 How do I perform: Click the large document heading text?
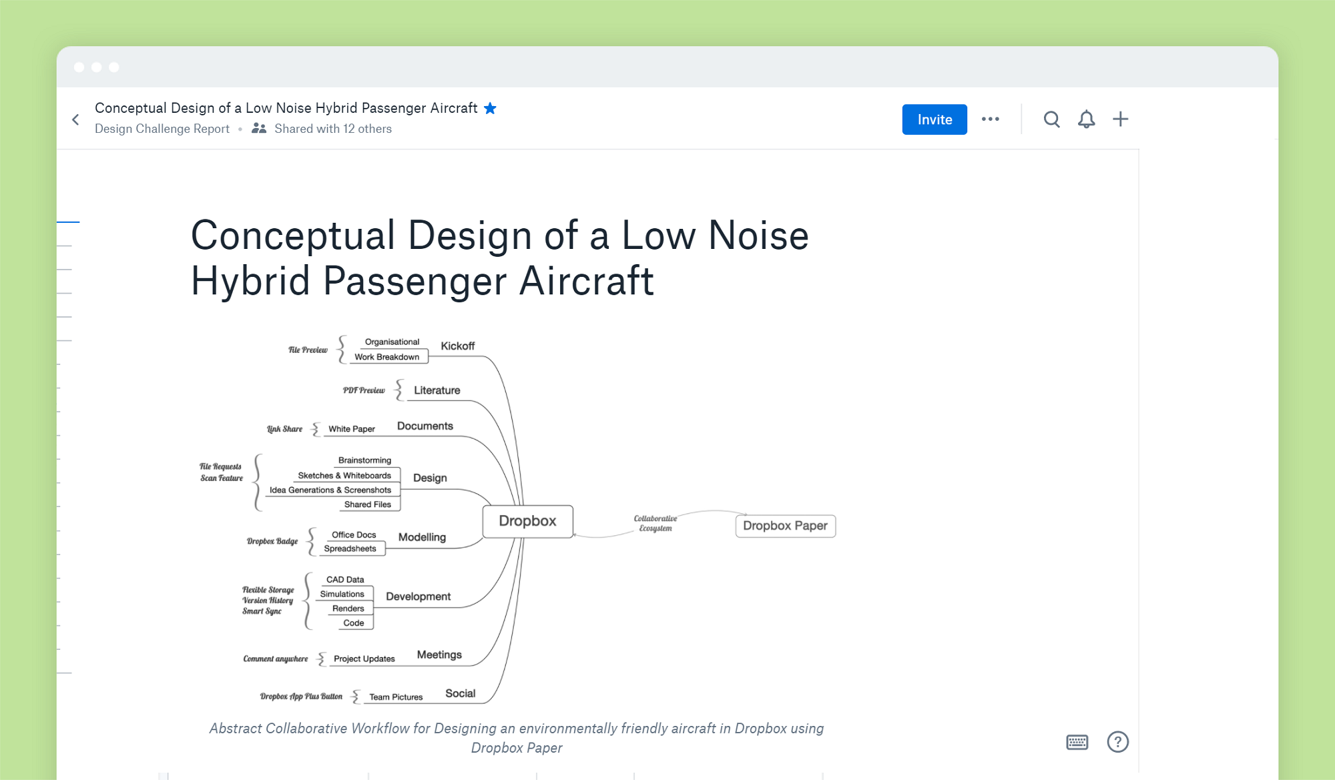(x=500, y=258)
